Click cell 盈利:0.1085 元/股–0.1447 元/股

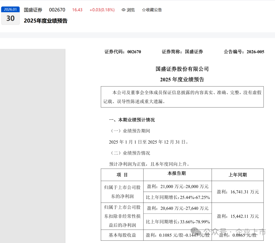[x=177, y=235]
